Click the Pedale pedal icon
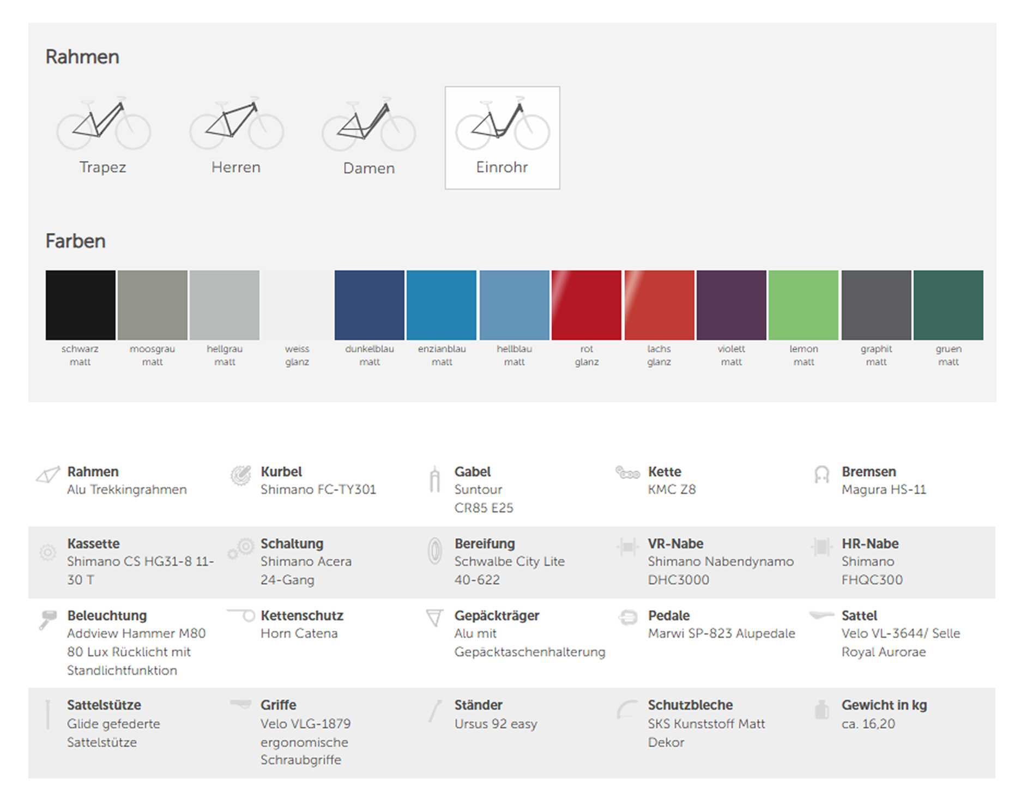 point(628,618)
